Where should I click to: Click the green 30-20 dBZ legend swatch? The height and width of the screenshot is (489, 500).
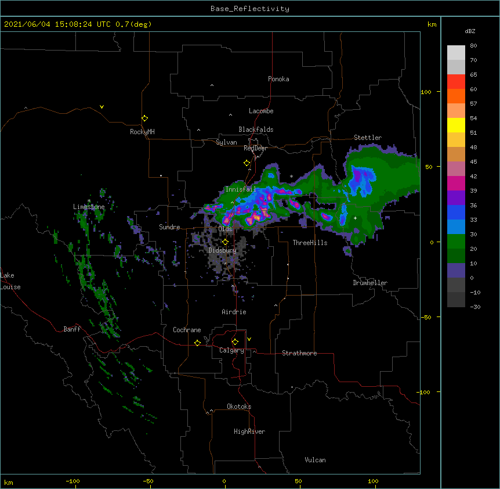point(456,242)
